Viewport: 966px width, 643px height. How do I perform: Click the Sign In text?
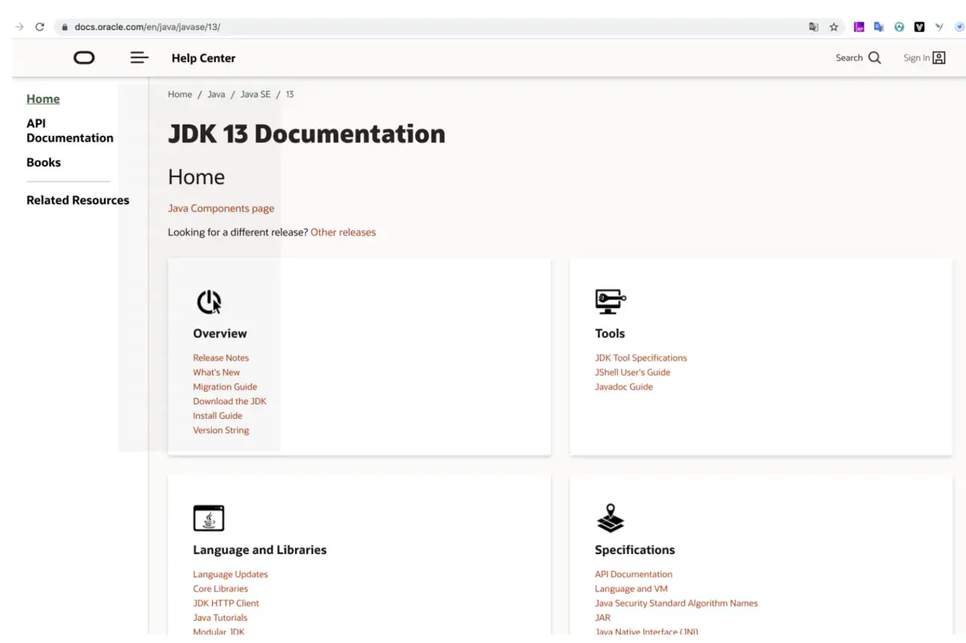[x=916, y=57]
